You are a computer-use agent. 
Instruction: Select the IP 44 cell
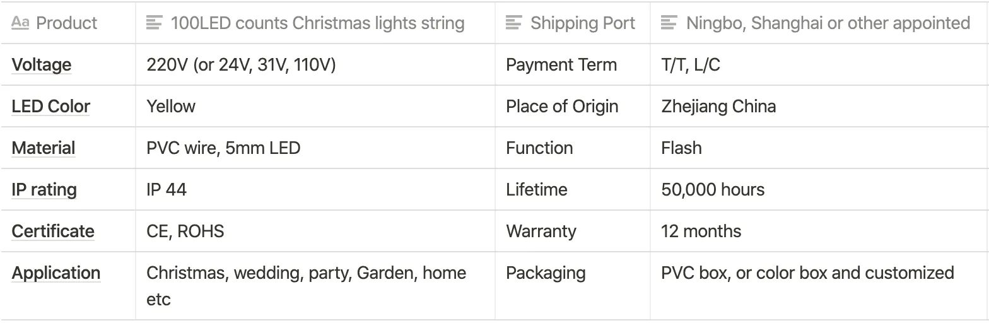coord(315,189)
